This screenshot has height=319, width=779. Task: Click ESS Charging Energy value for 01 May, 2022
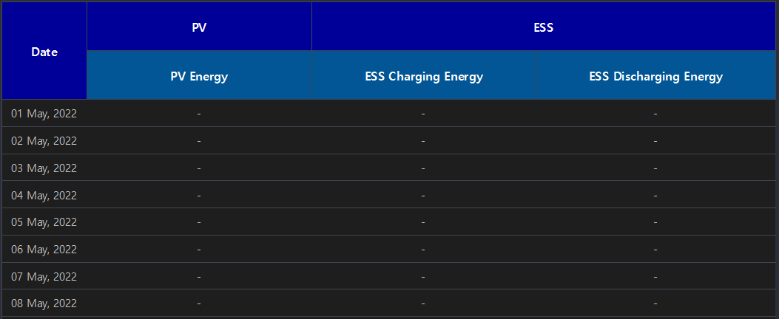[424, 114]
